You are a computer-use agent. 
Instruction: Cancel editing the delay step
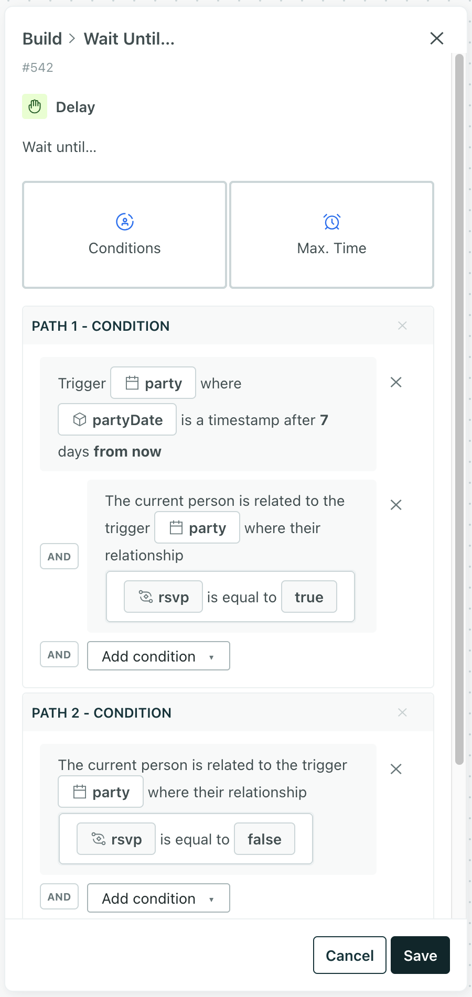349,955
